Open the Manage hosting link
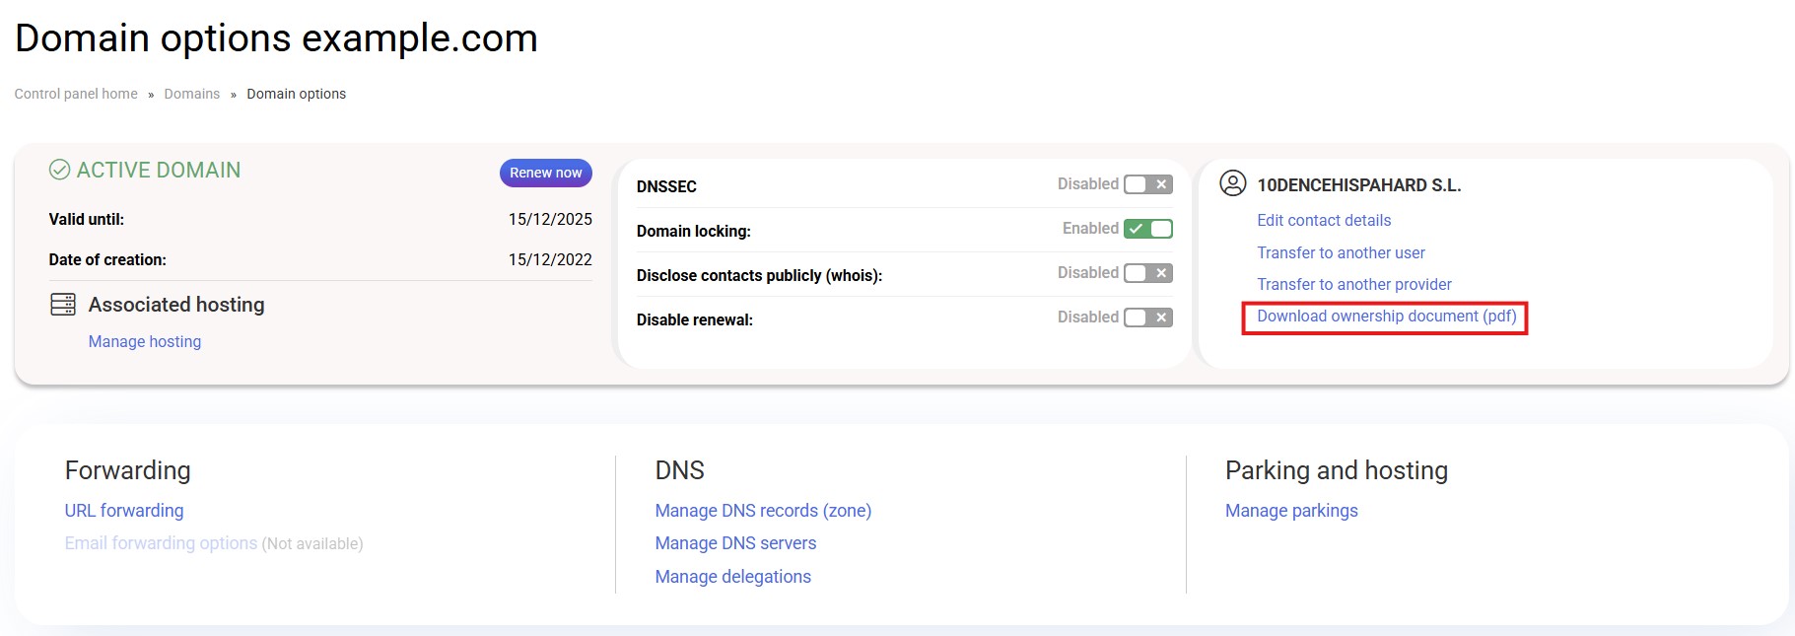The width and height of the screenshot is (1795, 636). pyautogui.click(x=145, y=341)
